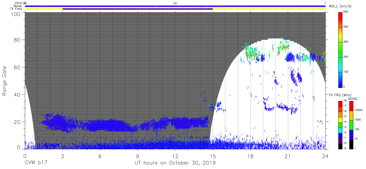
Task: Pick the orange-yellow segment of NOISE color bar
Action: pos(351,116)
